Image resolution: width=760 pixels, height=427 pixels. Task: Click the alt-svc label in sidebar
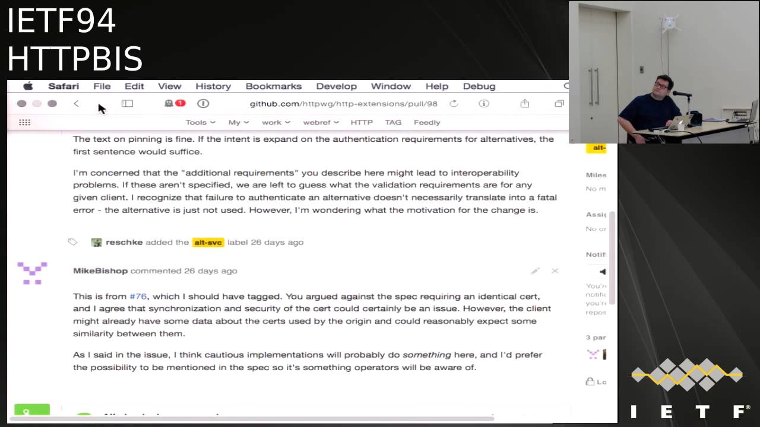click(x=597, y=148)
